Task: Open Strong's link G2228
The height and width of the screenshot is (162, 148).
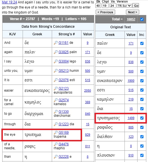Action: [x=63, y=157]
